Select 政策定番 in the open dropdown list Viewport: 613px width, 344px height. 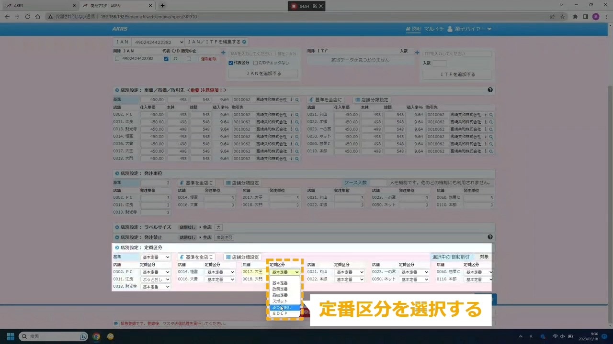[280, 289]
